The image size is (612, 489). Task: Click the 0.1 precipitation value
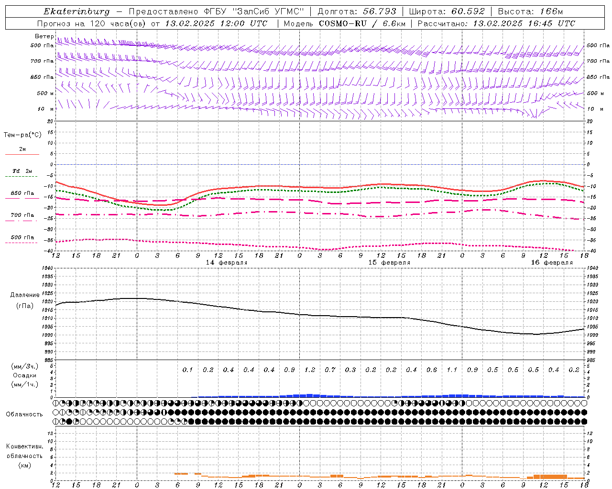(187, 370)
